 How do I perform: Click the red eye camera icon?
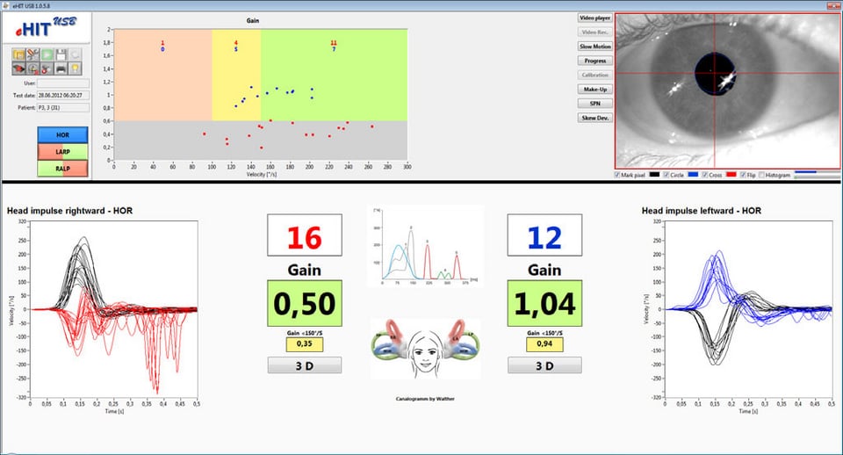click(18, 69)
